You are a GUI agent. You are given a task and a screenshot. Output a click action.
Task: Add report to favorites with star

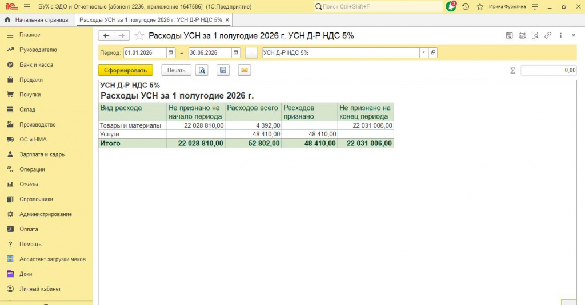139,36
